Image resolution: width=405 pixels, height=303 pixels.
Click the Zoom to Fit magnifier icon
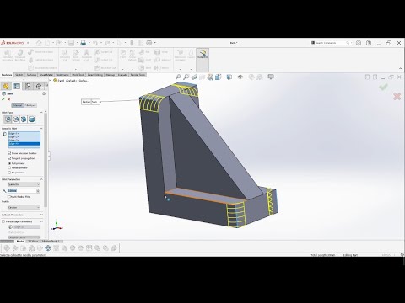click(178, 77)
